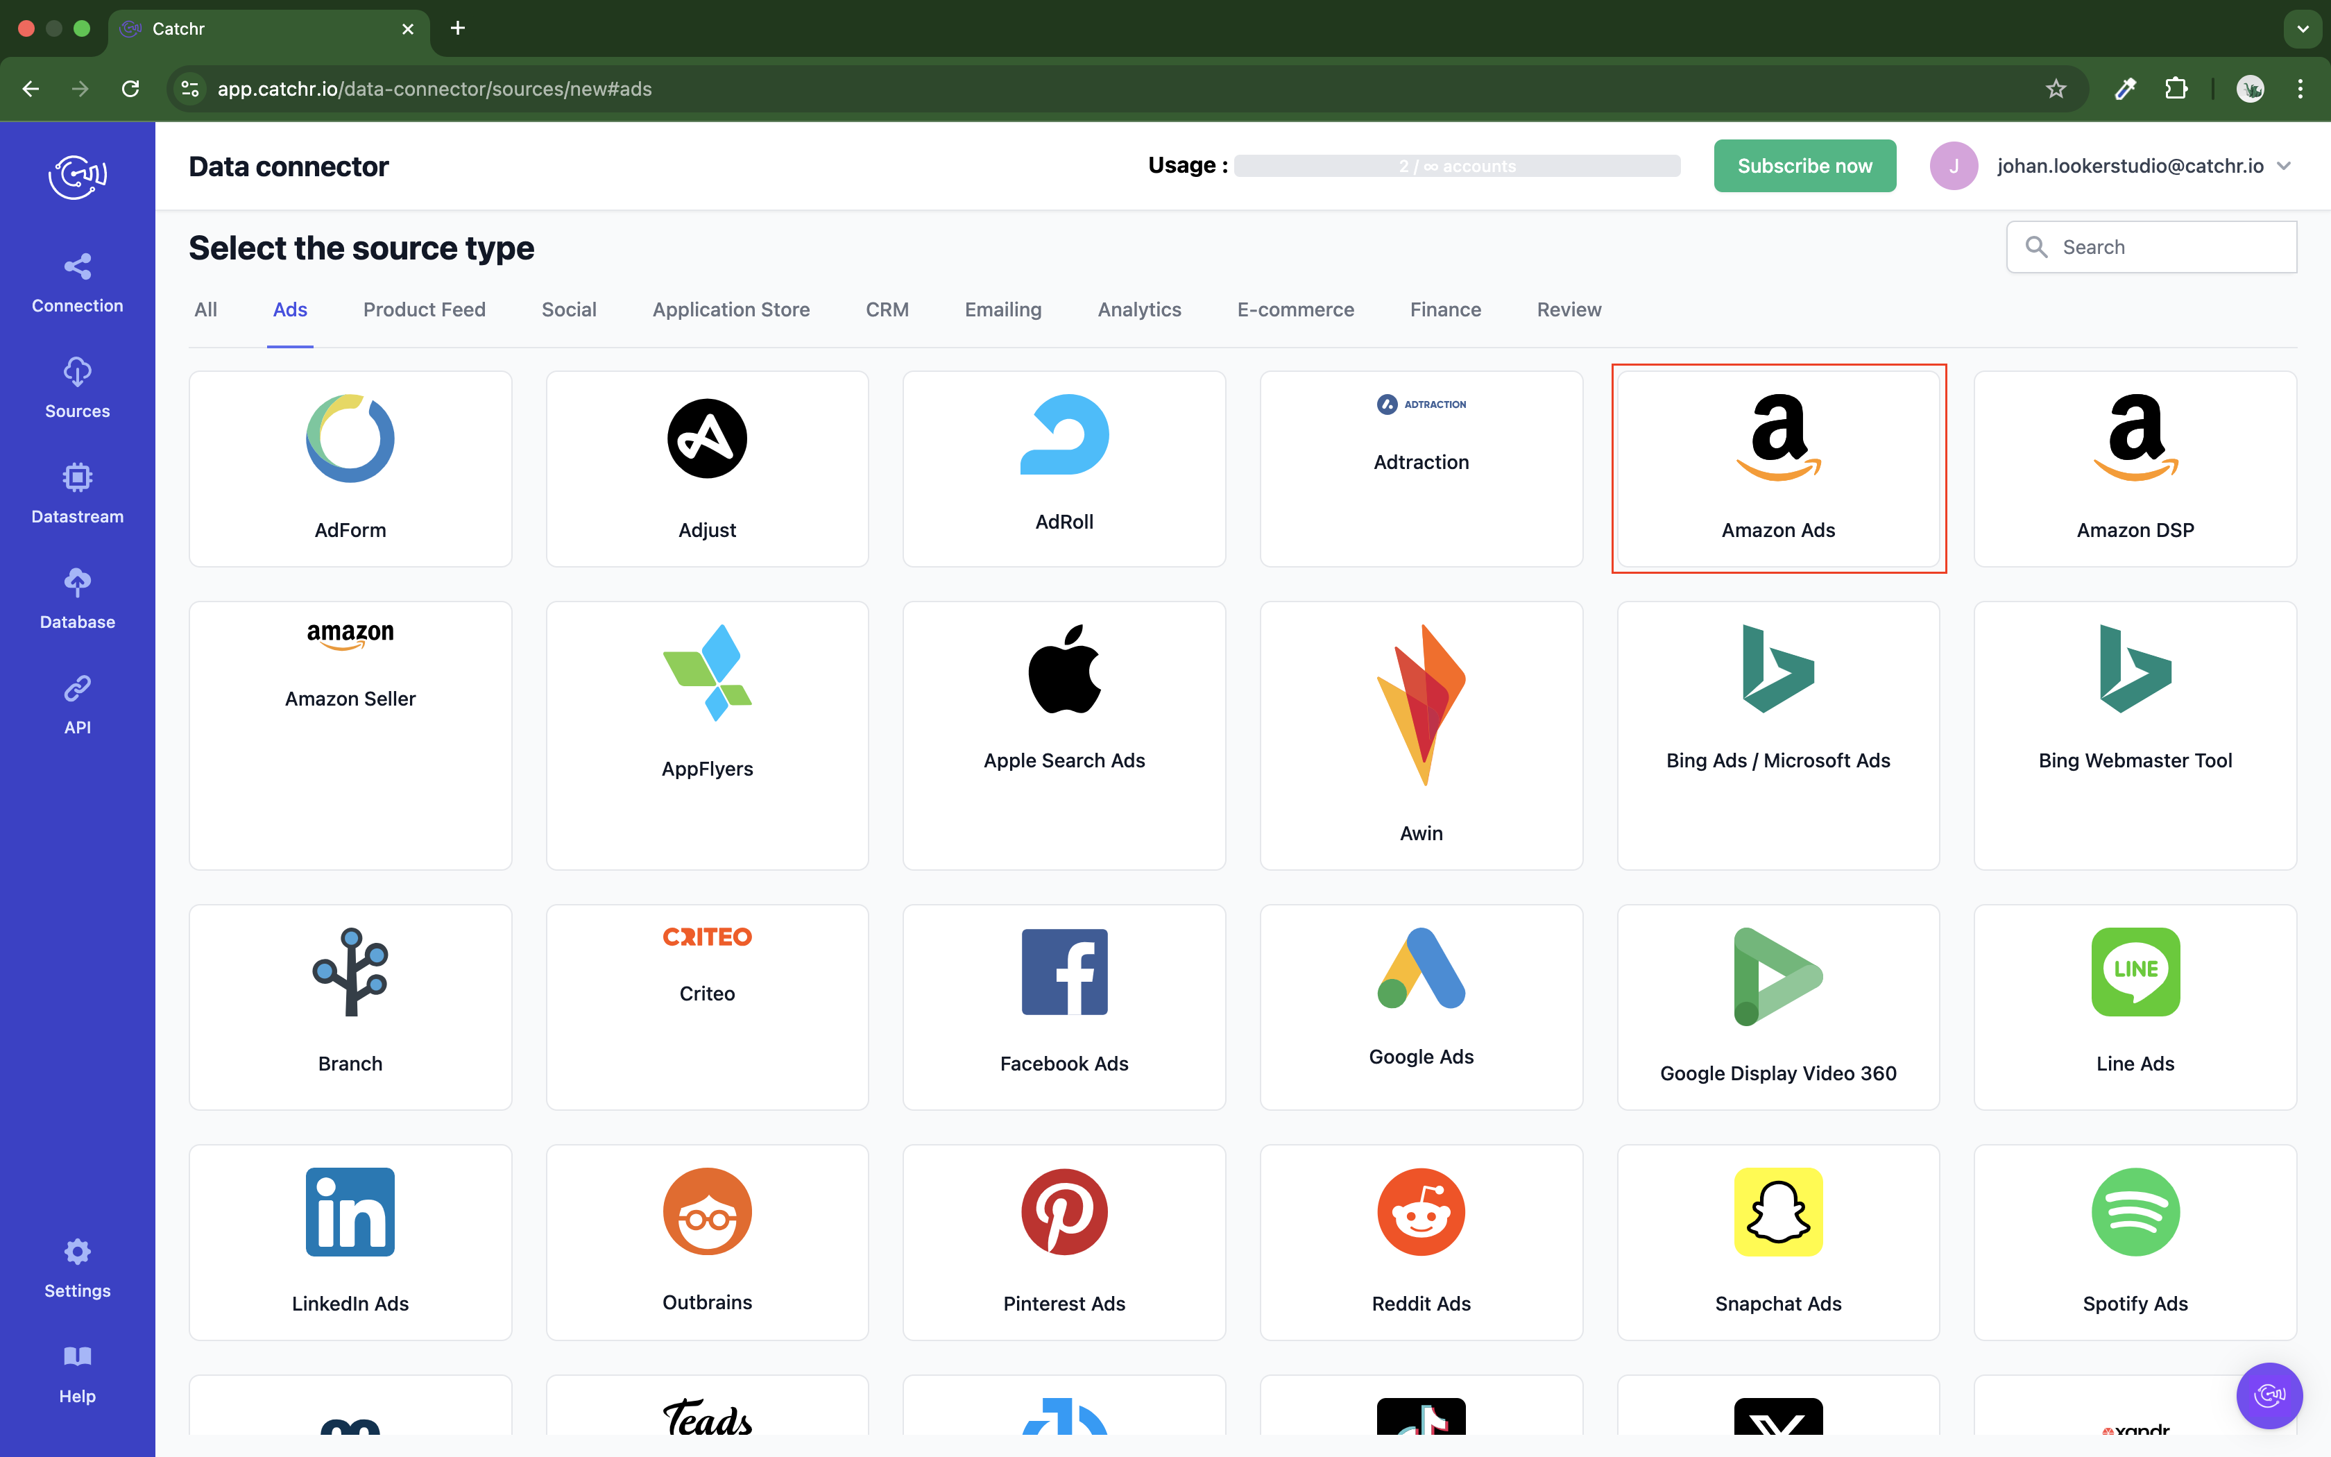The image size is (2331, 1457).
Task: Select the Facebook Ads source card
Action: point(1064,1007)
